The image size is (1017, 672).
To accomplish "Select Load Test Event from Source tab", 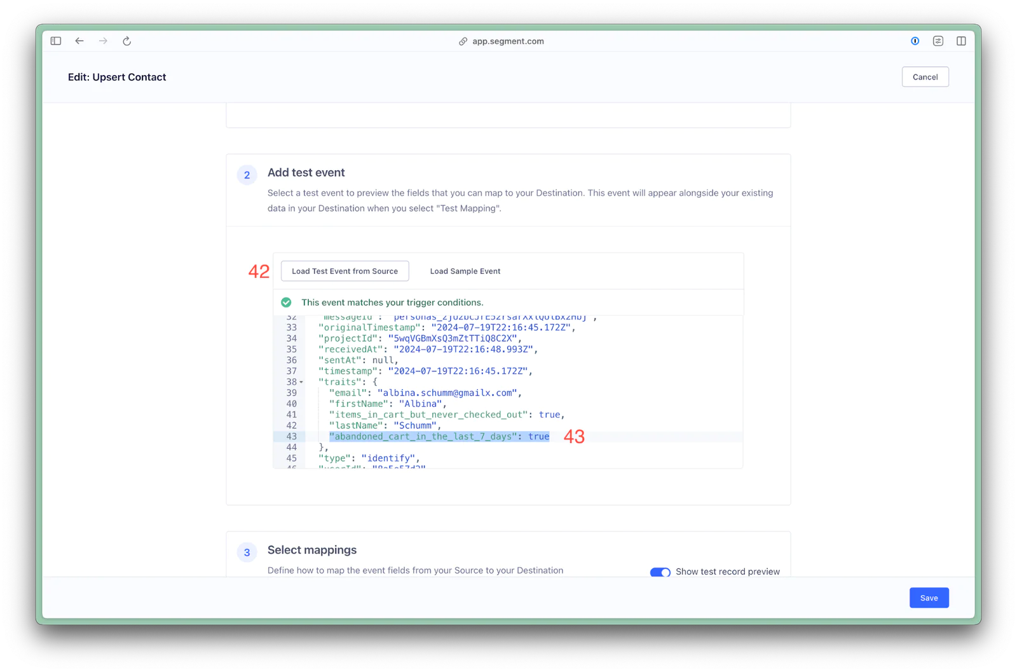I will coord(345,271).
